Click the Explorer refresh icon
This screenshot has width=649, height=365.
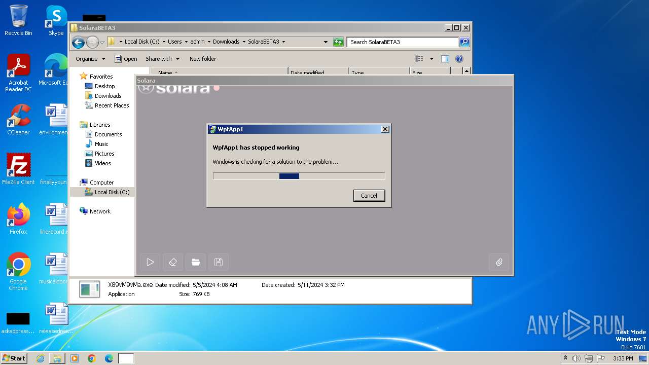click(x=338, y=42)
